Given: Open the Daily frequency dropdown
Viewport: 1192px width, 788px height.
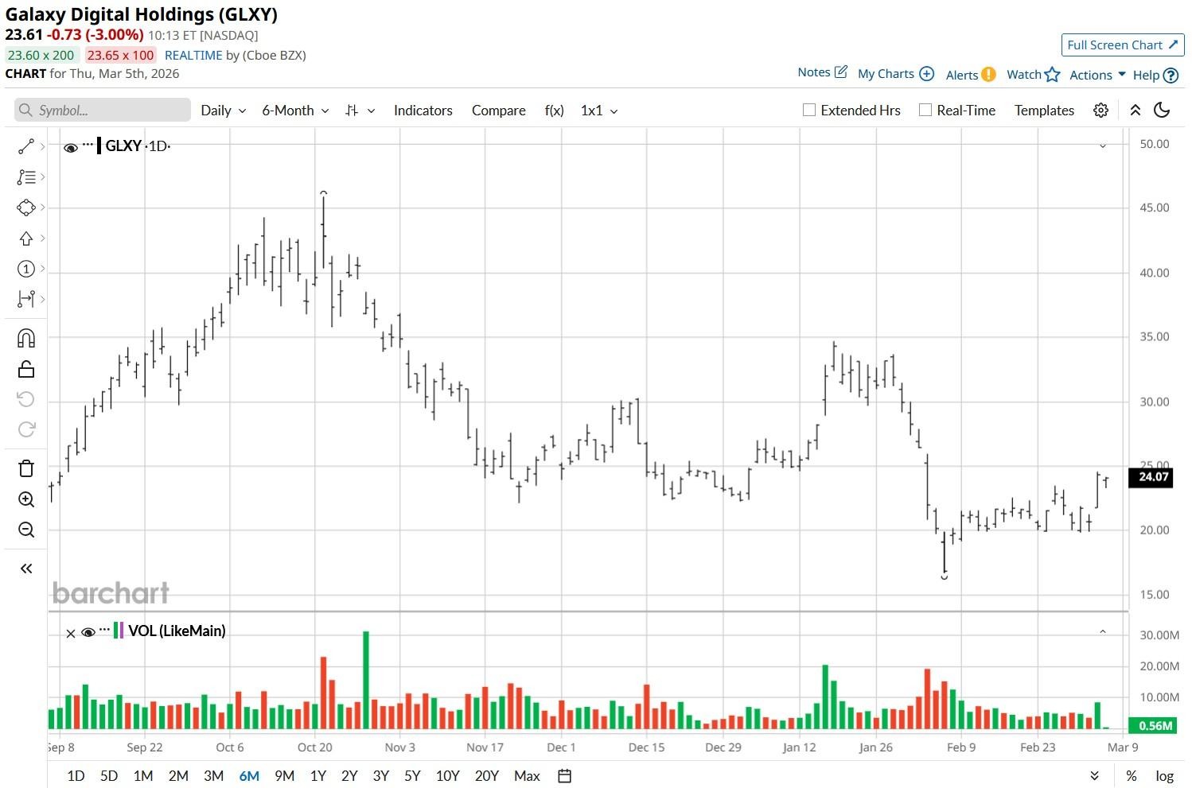Looking at the screenshot, I should (x=224, y=111).
